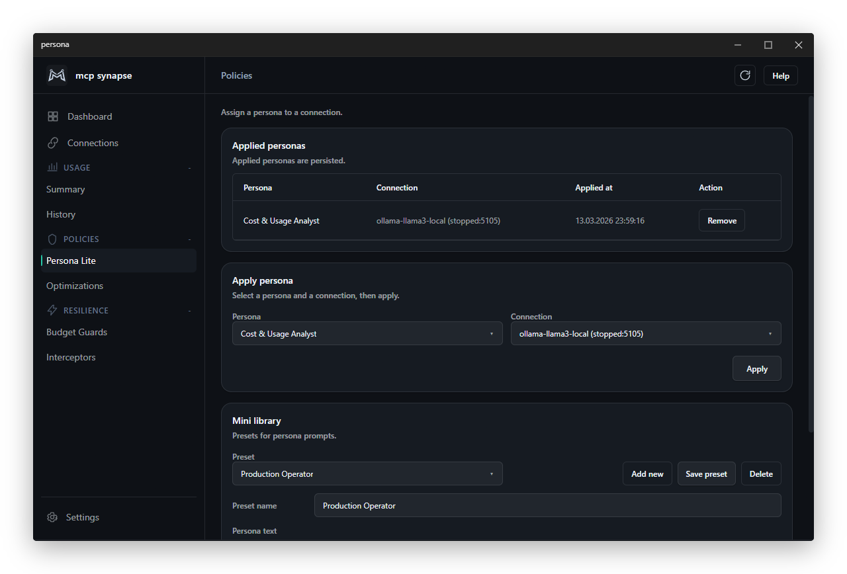Remove the Cost & Usage Analyst persona

click(x=721, y=220)
